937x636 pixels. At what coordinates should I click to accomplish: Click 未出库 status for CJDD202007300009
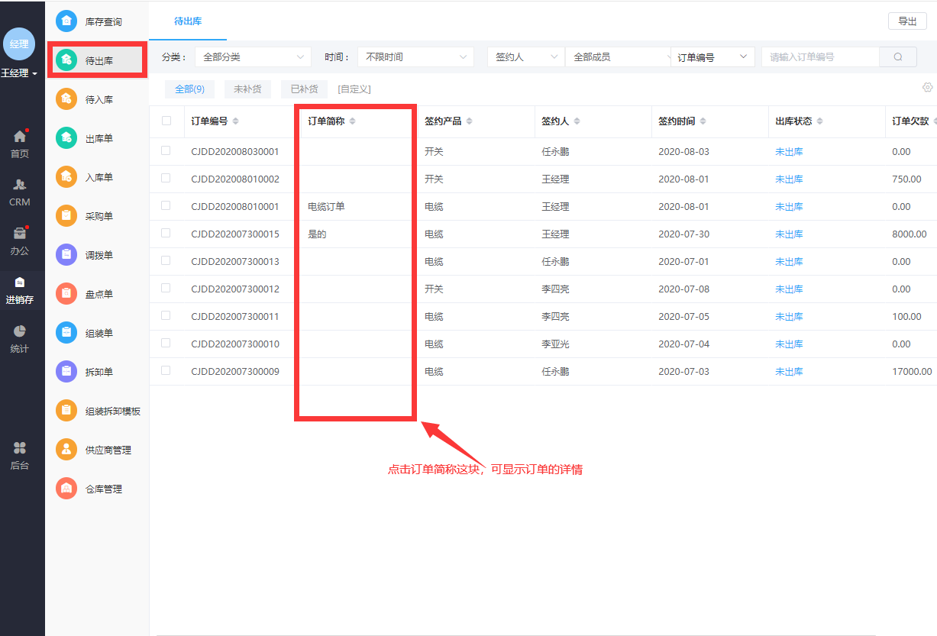tap(789, 371)
